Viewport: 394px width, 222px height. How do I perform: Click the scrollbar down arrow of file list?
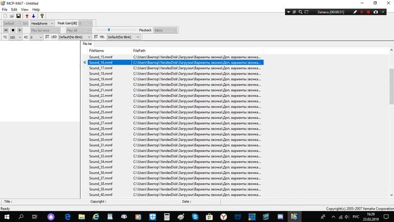click(x=392, y=195)
